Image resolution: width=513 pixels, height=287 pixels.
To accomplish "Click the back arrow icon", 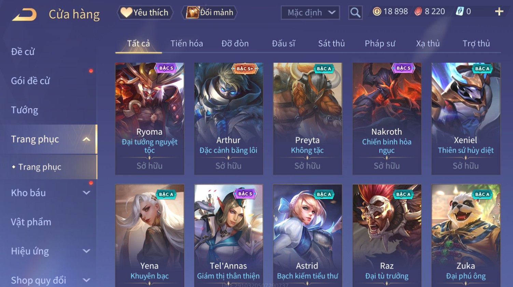I will pos(24,14).
